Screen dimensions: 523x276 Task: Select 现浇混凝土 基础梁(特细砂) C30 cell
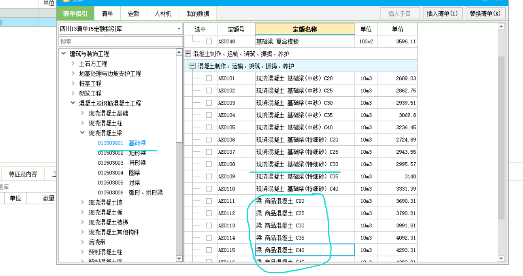[x=305, y=164]
